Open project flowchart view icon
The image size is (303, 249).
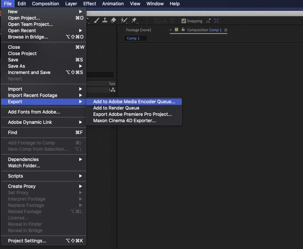pyautogui.click(x=112, y=90)
